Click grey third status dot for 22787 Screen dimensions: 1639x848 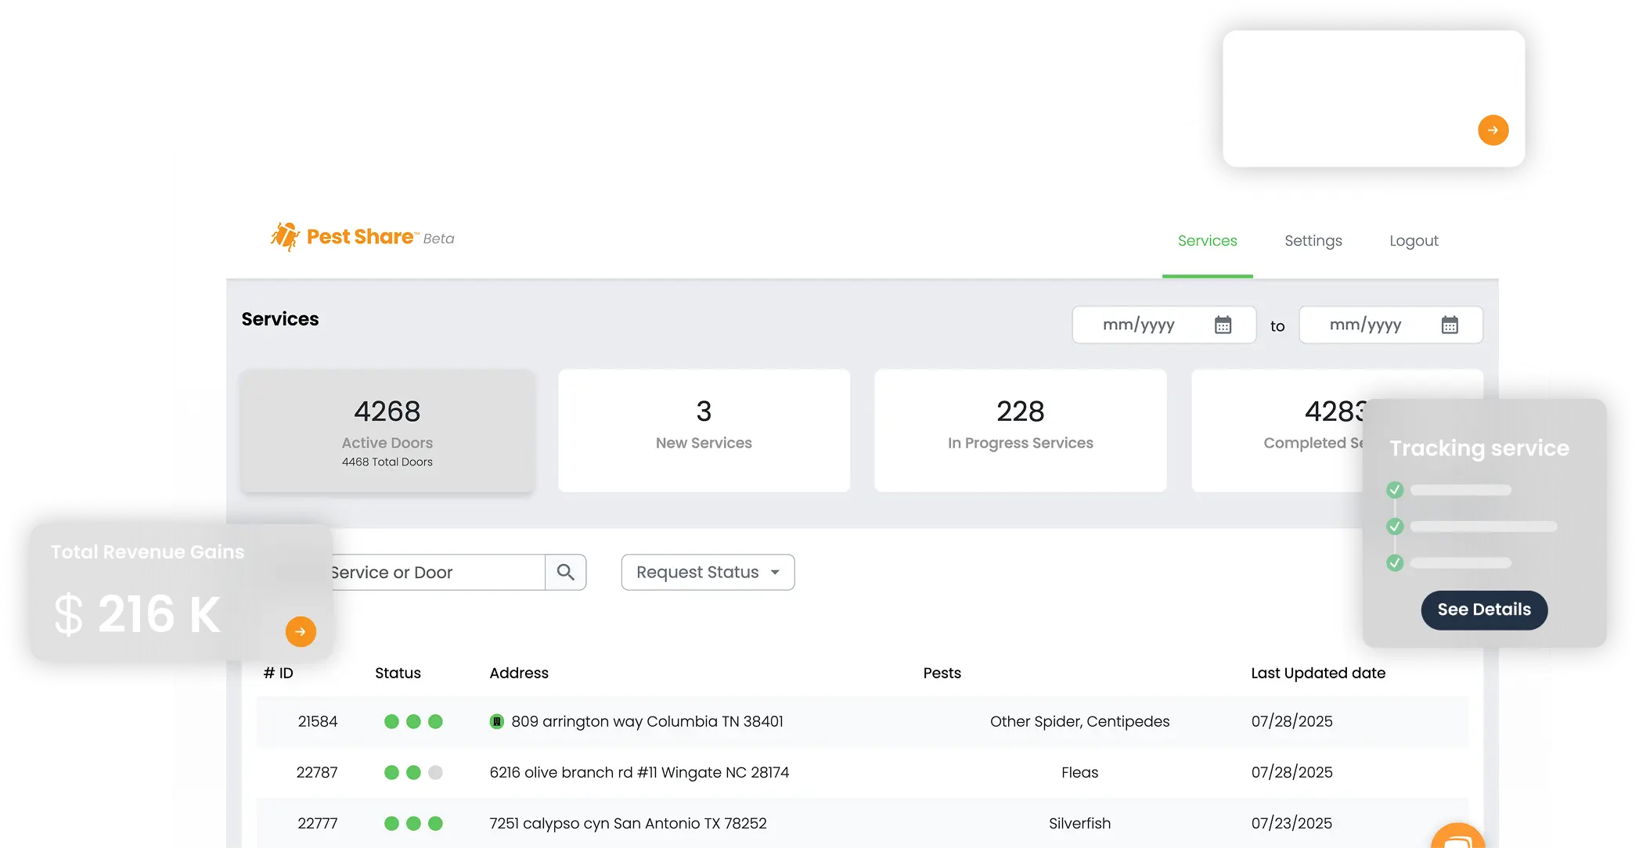pyautogui.click(x=436, y=772)
